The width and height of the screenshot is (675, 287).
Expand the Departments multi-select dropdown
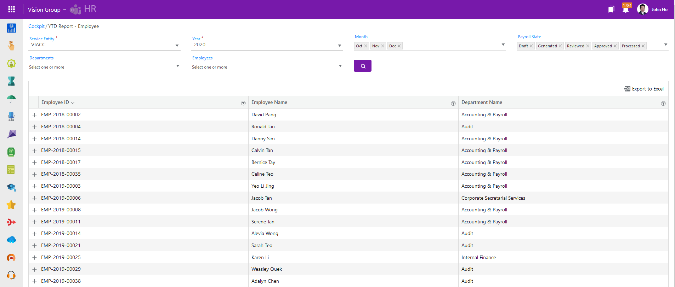coord(178,66)
